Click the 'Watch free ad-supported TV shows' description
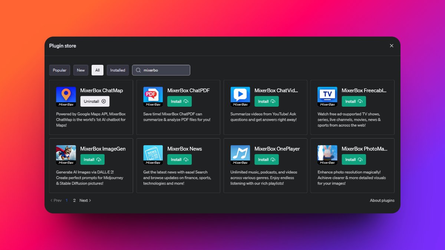445x250 pixels. pyautogui.click(x=349, y=120)
